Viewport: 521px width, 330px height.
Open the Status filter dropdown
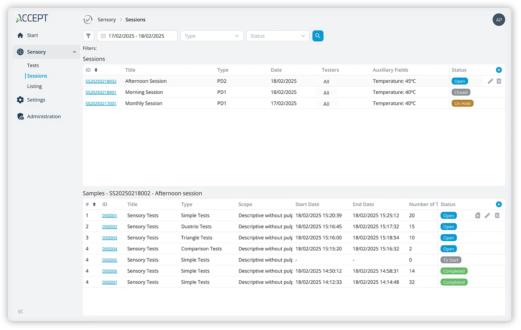(x=277, y=36)
